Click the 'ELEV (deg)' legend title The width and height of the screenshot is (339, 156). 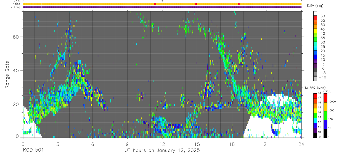[x=315, y=6]
